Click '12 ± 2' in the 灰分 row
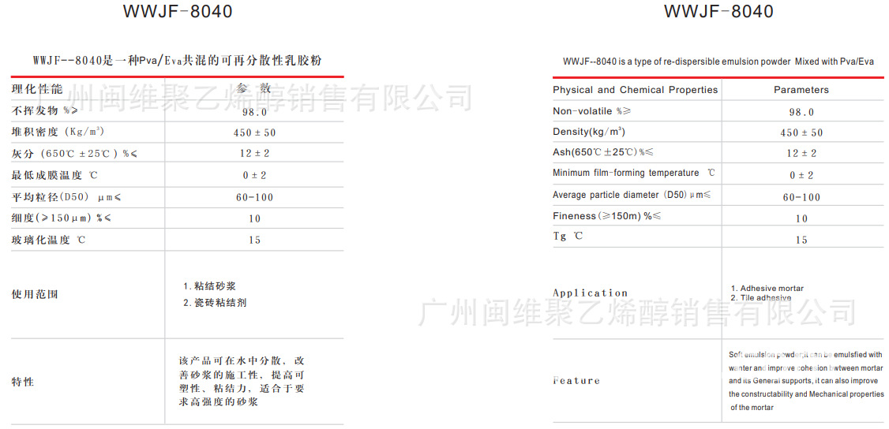889x429 pixels. (x=254, y=154)
